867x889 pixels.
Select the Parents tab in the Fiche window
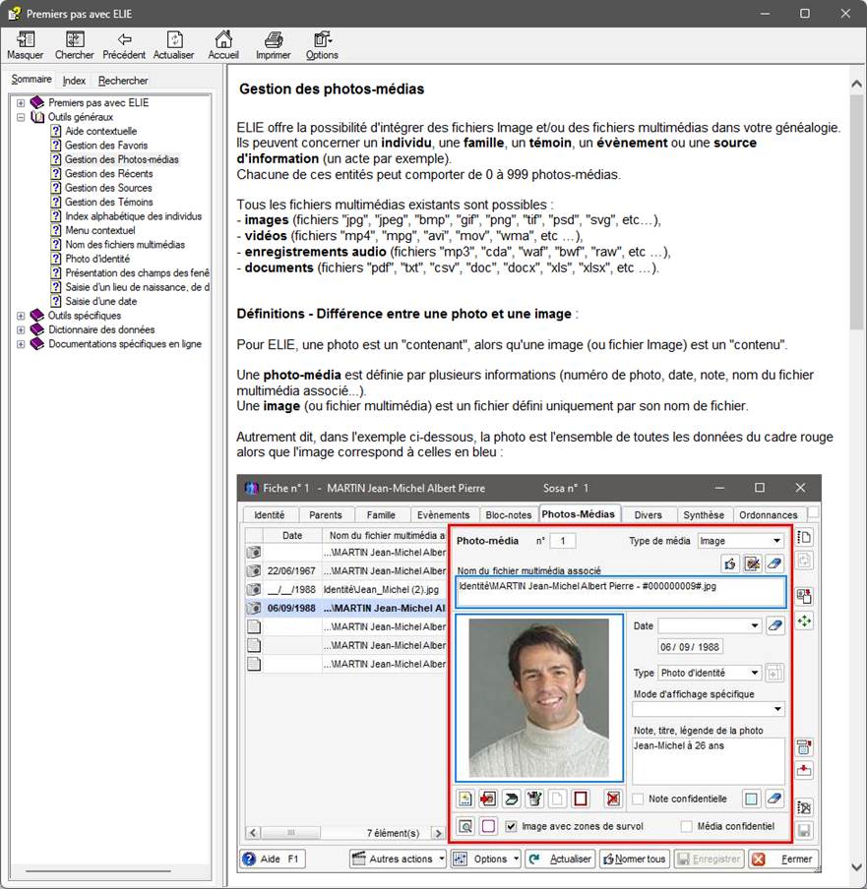point(325,514)
